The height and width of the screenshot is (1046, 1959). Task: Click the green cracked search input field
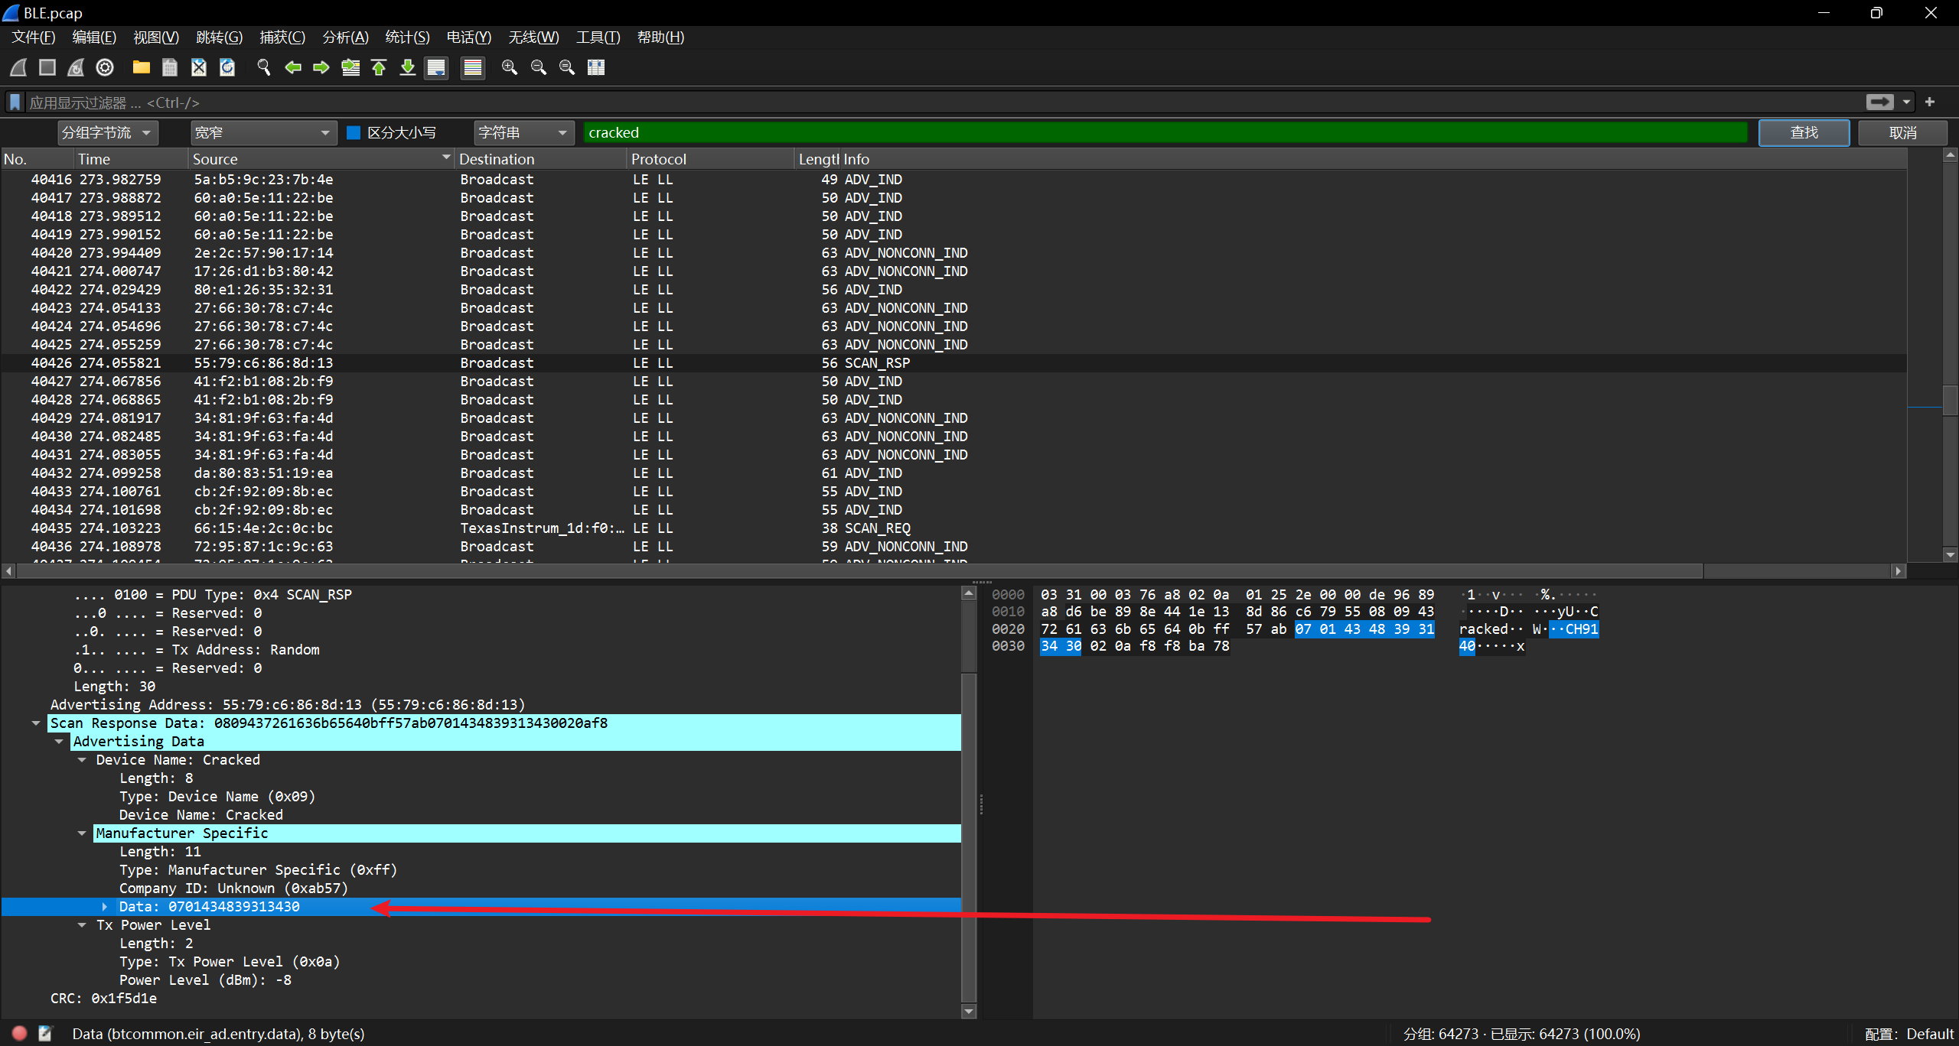click(1163, 132)
